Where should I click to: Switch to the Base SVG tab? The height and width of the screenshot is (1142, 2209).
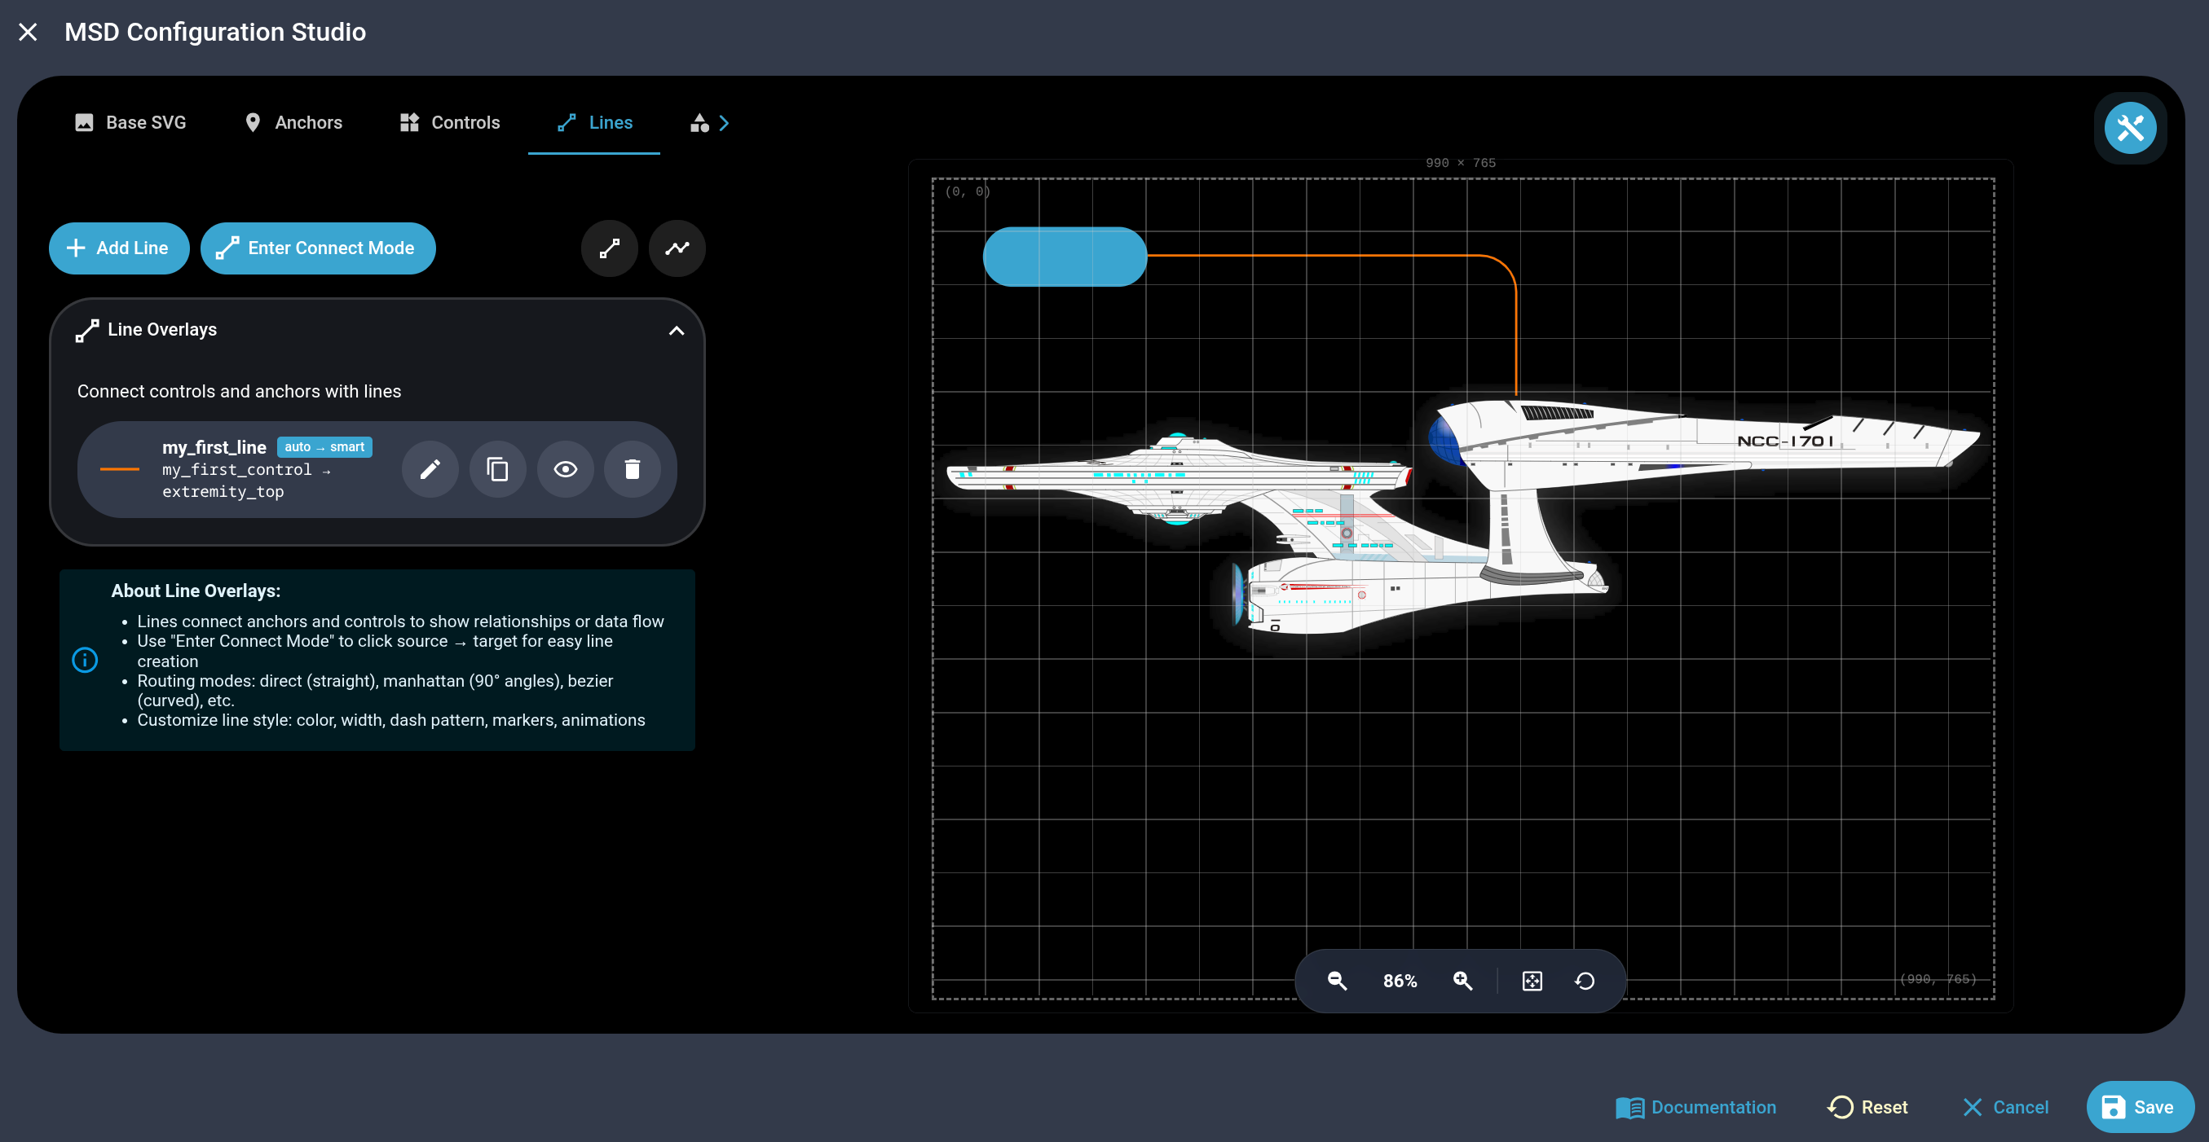coord(130,122)
